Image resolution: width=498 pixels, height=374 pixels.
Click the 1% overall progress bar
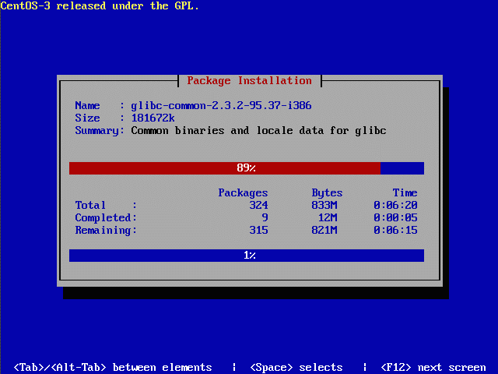pyautogui.click(x=247, y=256)
